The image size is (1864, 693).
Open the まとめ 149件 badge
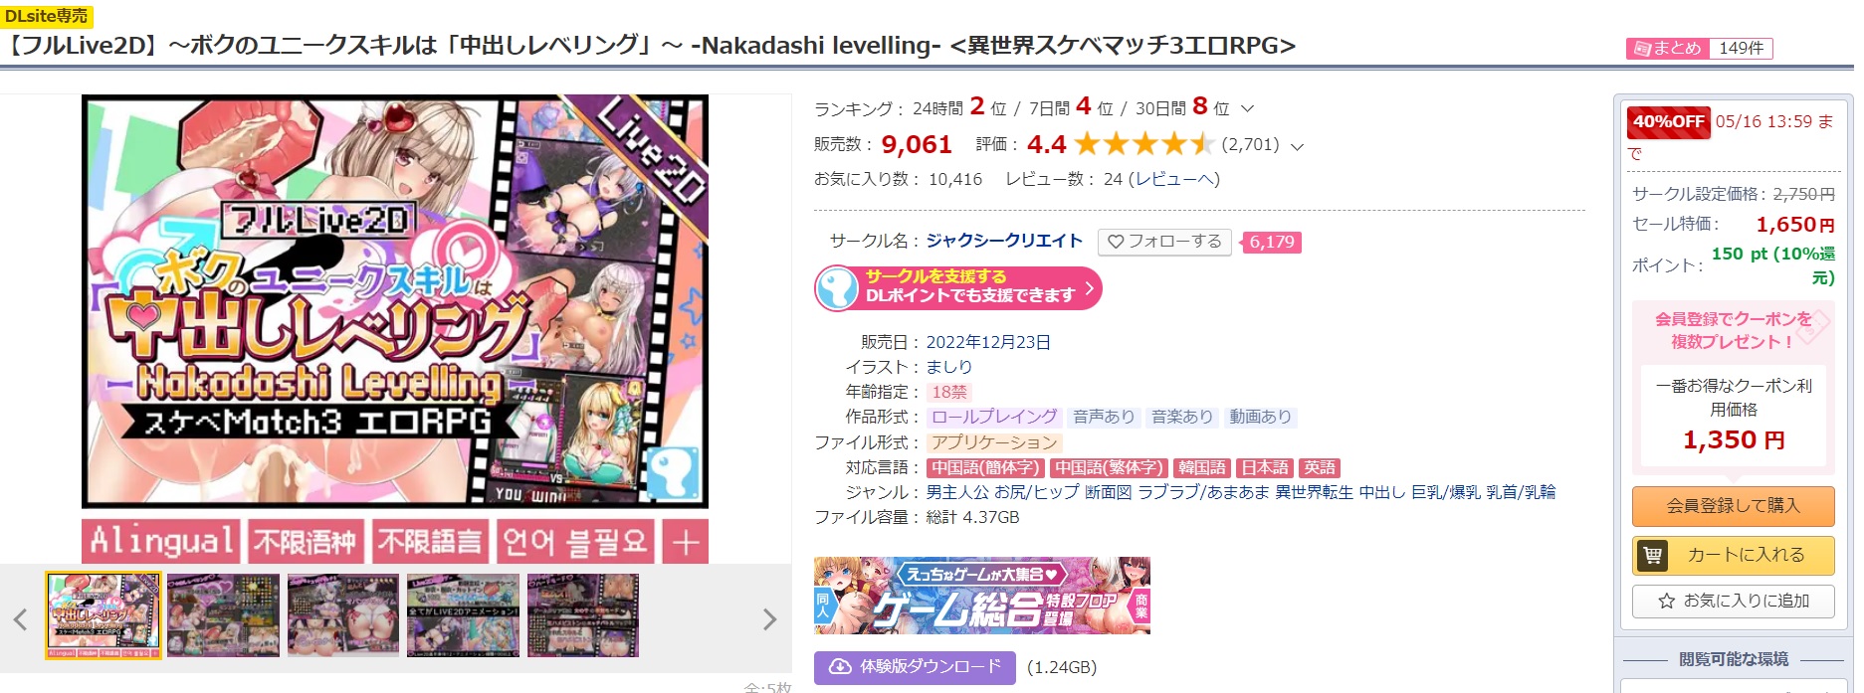pos(1700,48)
